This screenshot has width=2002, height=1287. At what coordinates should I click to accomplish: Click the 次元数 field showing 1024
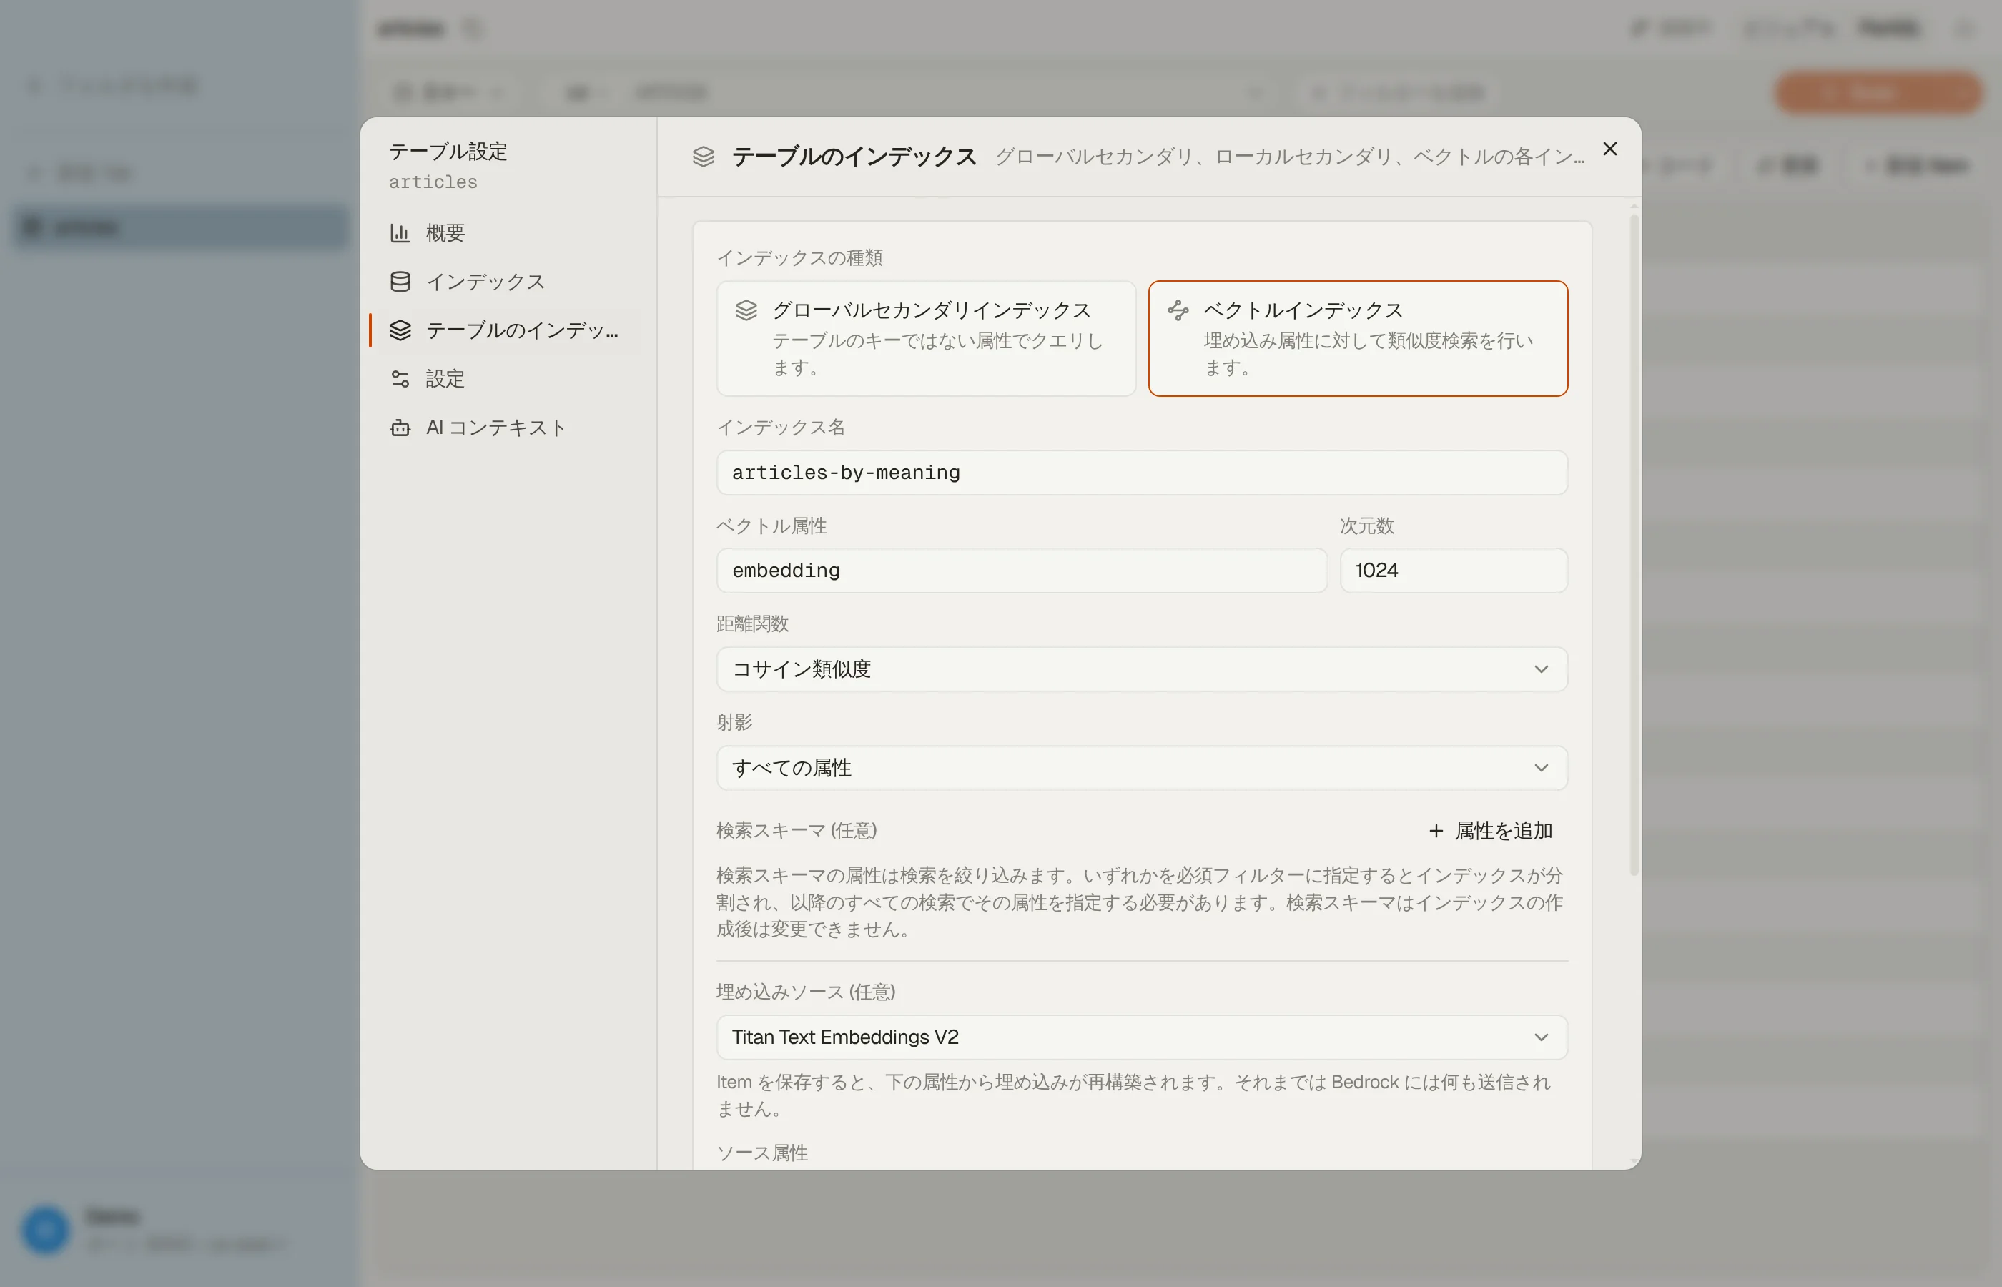1453,571
